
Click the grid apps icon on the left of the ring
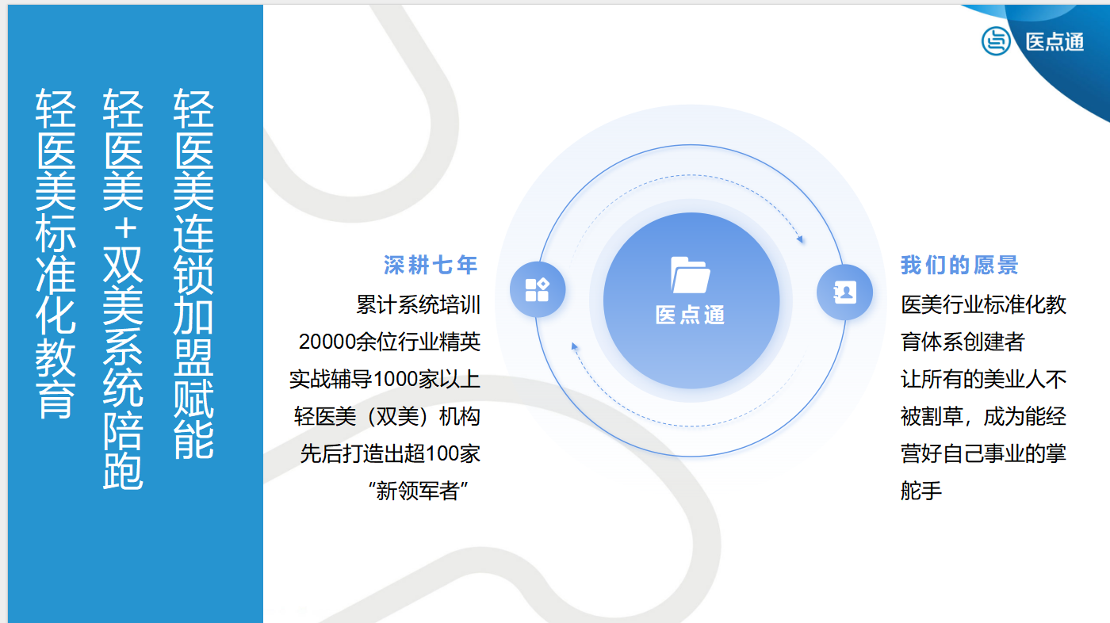coord(538,289)
